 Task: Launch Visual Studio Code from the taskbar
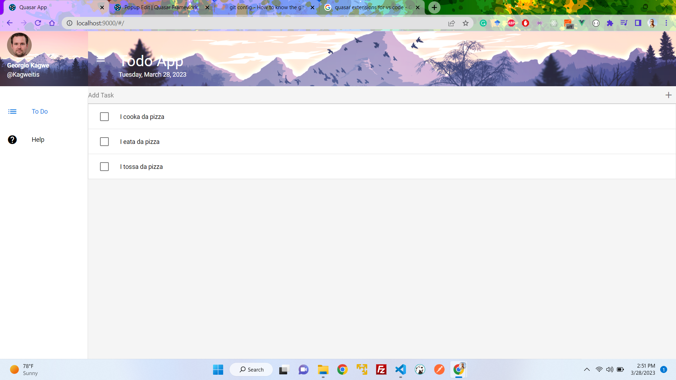pos(401,369)
